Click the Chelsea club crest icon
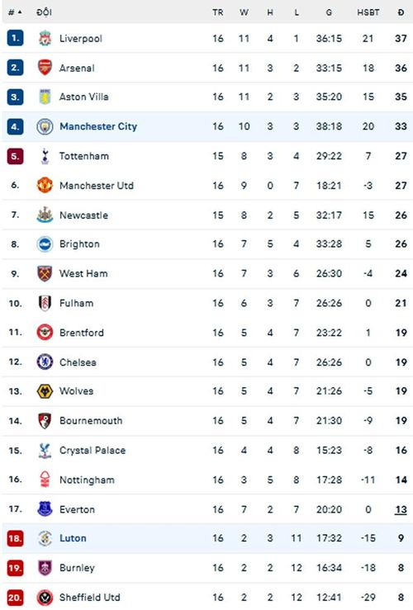This screenshot has width=413, height=610. point(45,362)
